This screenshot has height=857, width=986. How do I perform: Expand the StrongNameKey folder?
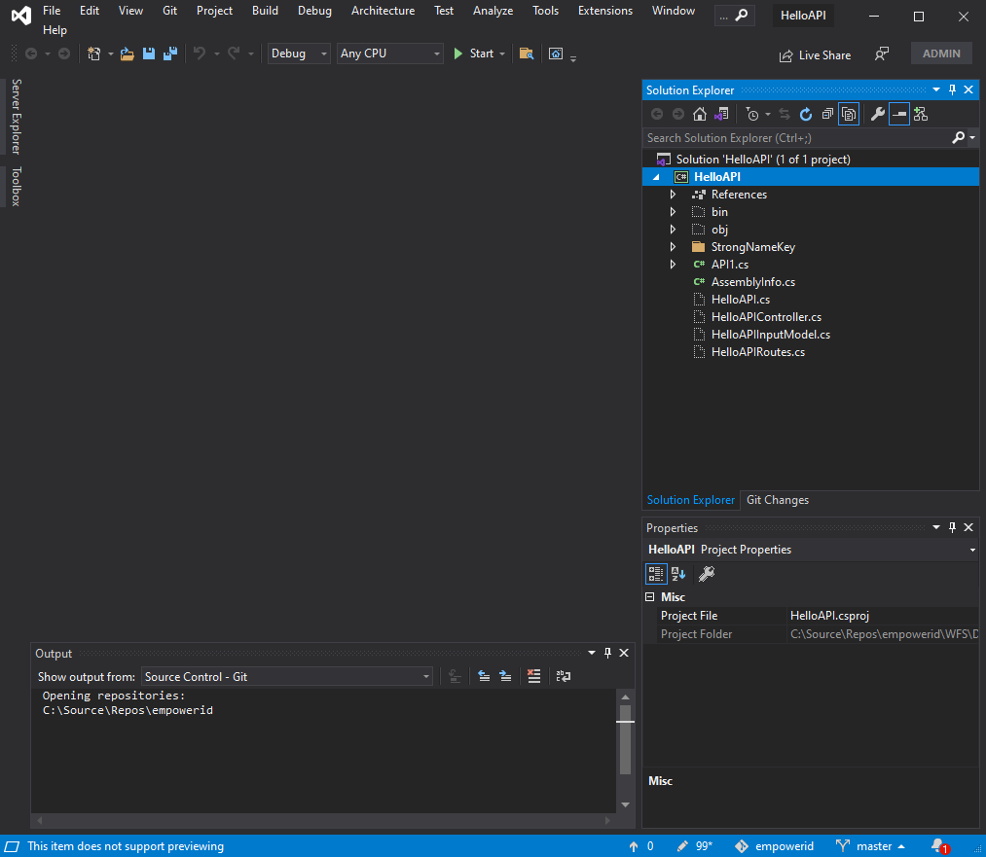click(673, 246)
